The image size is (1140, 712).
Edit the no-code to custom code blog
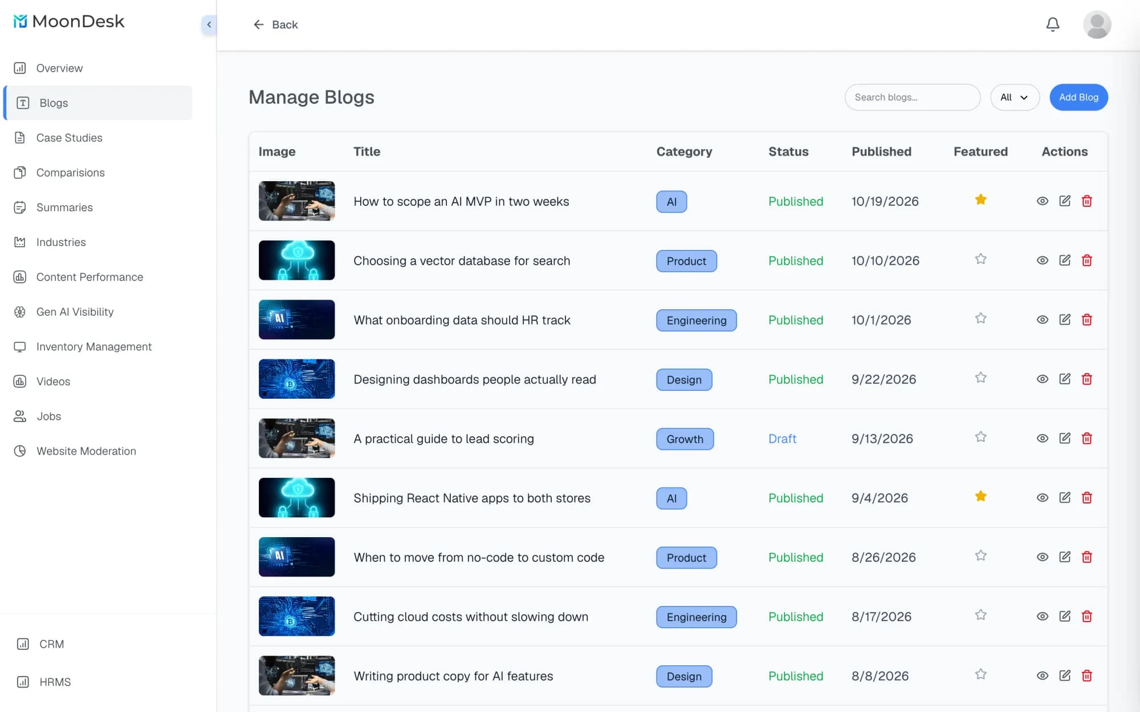(1065, 556)
